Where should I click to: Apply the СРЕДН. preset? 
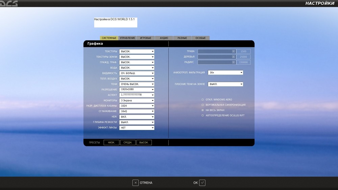128,143
